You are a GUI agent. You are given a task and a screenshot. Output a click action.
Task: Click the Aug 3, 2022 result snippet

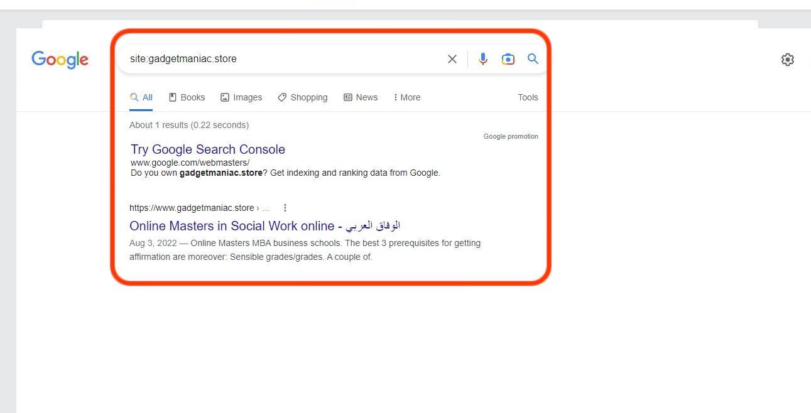pos(305,250)
